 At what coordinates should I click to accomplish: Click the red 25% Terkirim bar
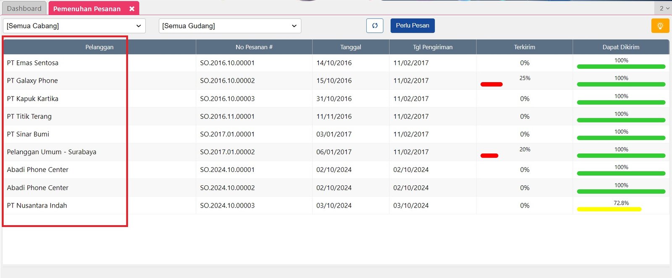pyautogui.click(x=491, y=84)
